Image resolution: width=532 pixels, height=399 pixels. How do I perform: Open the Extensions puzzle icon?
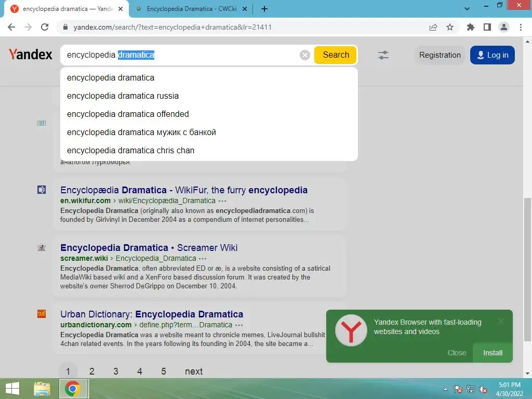tap(470, 27)
